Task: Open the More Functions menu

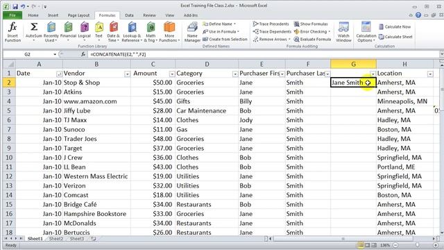Action: tap(169, 33)
